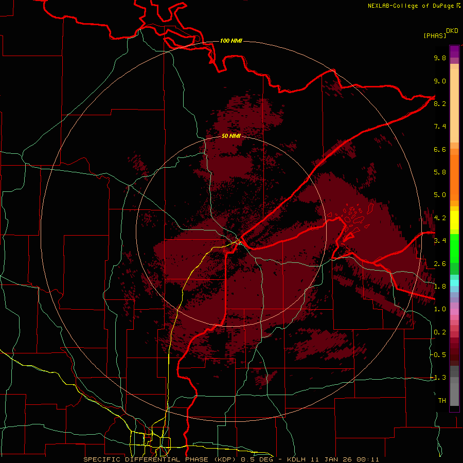Click the 100 NMI range ring label

pyautogui.click(x=231, y=41)
